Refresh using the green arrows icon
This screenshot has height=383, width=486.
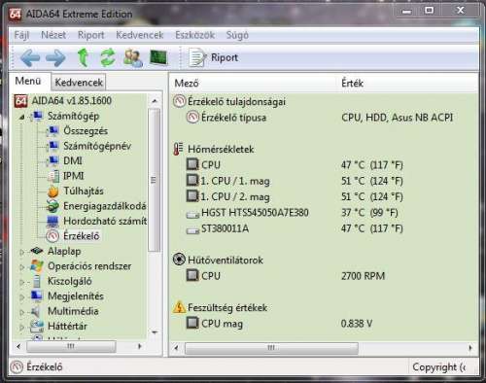pyautogui.click(x=108, y=57)
